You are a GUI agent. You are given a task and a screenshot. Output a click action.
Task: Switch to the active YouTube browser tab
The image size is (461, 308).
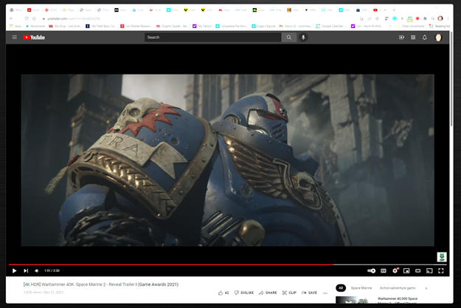[379, 10]
